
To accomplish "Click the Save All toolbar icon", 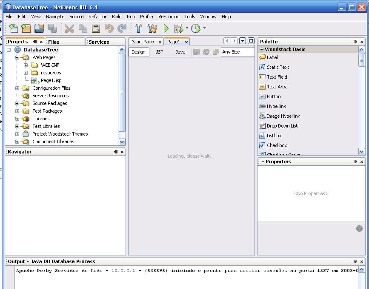I will click(x=52, y=28).
